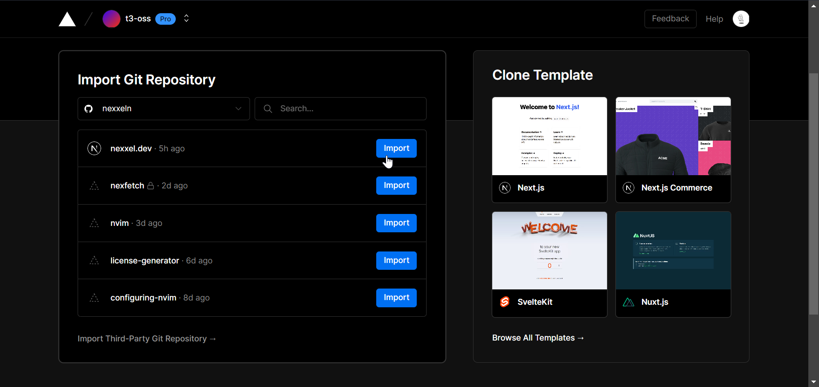This screenshot has width=819, height=387.
Task: Click inside the repository search field
Action: tap(340, 109)
